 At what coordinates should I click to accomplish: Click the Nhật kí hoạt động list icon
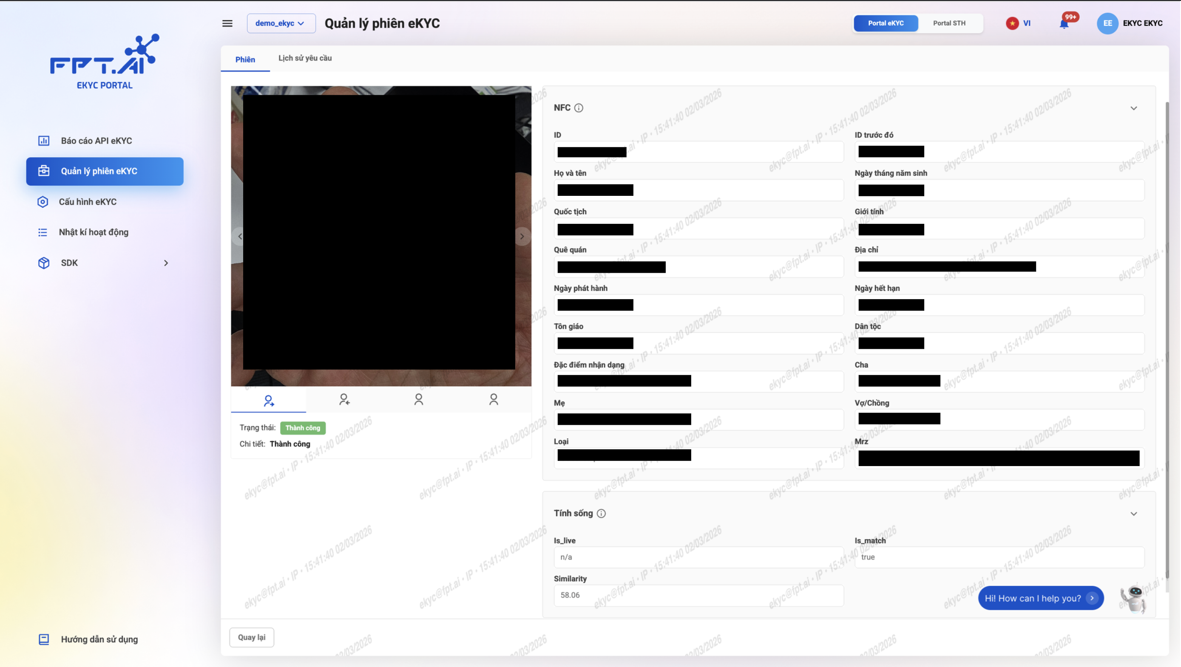click(43, 232)
